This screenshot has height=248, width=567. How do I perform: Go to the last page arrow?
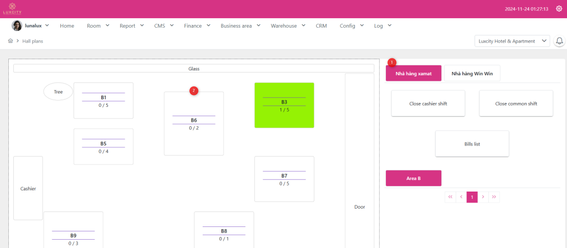(494, 197)
